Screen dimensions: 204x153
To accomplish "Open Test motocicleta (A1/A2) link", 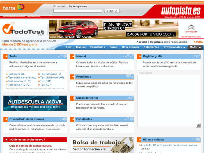I will [22, 77].
